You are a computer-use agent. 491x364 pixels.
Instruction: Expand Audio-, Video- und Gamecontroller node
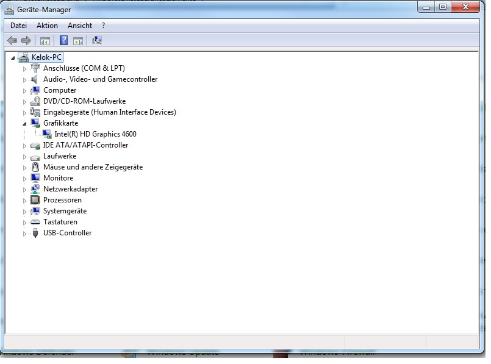25,80
